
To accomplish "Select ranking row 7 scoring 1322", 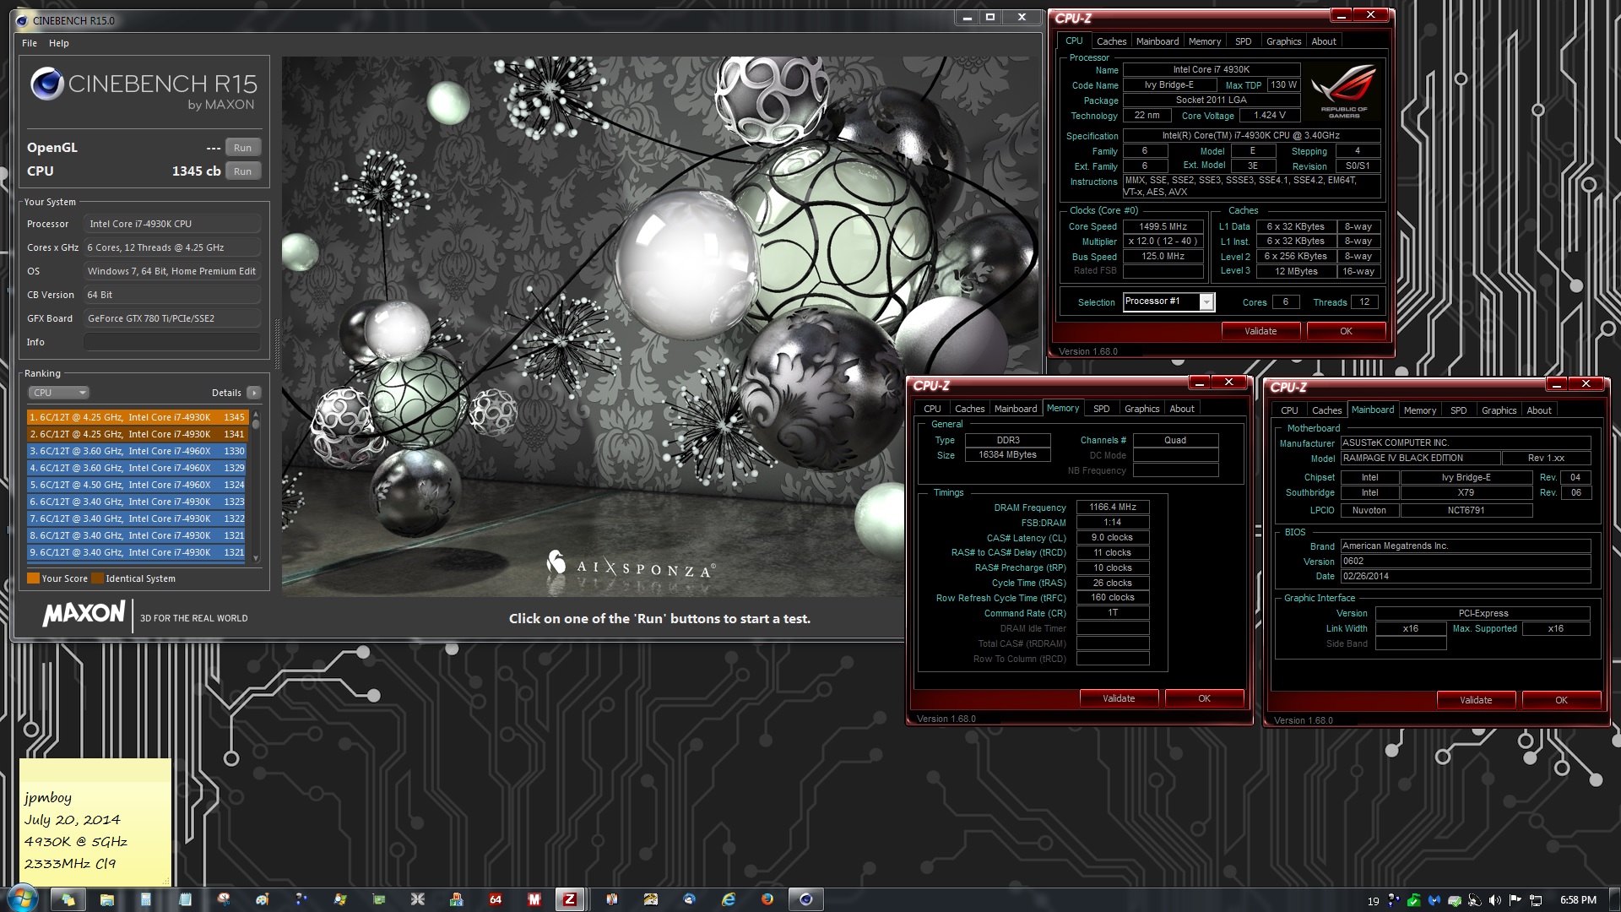I will pyautogui.click(x=137, y=518).
